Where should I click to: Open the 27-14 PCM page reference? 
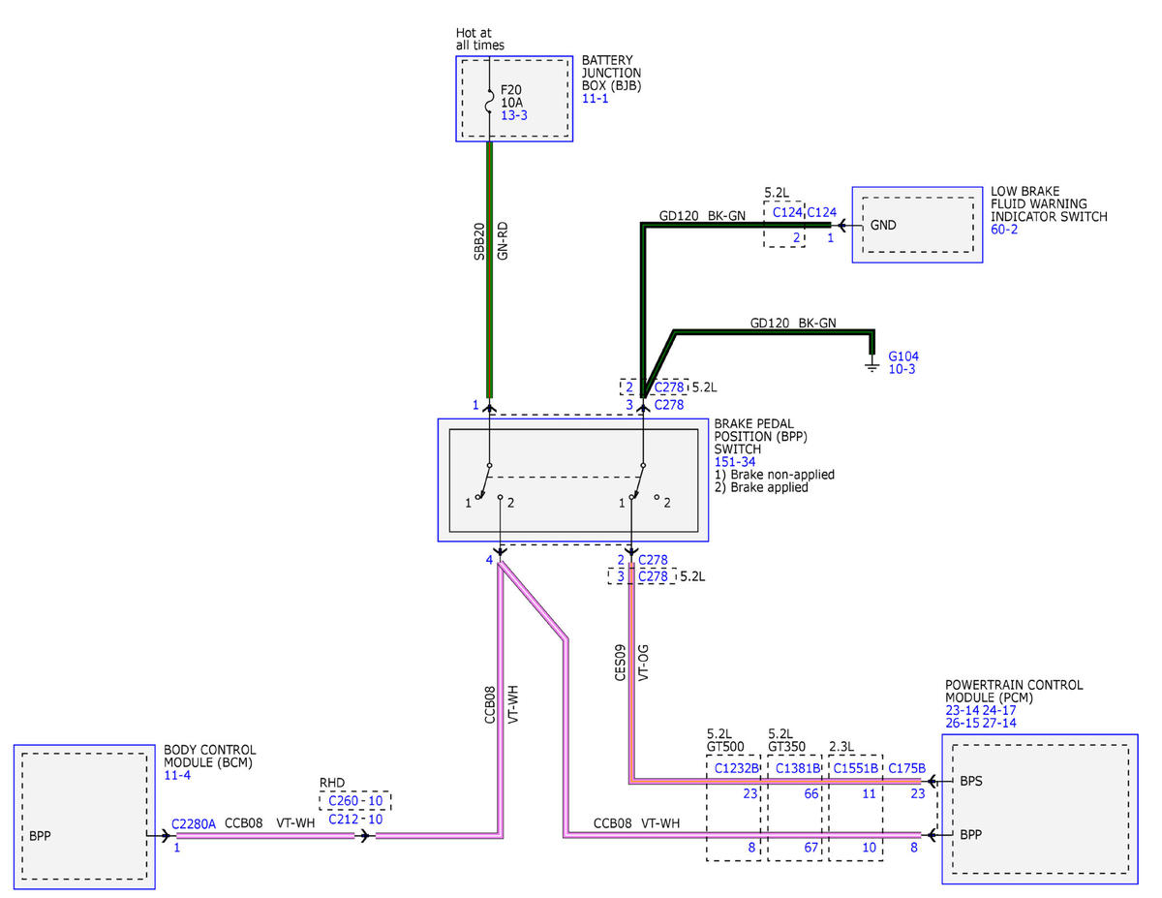click(999, 724)
